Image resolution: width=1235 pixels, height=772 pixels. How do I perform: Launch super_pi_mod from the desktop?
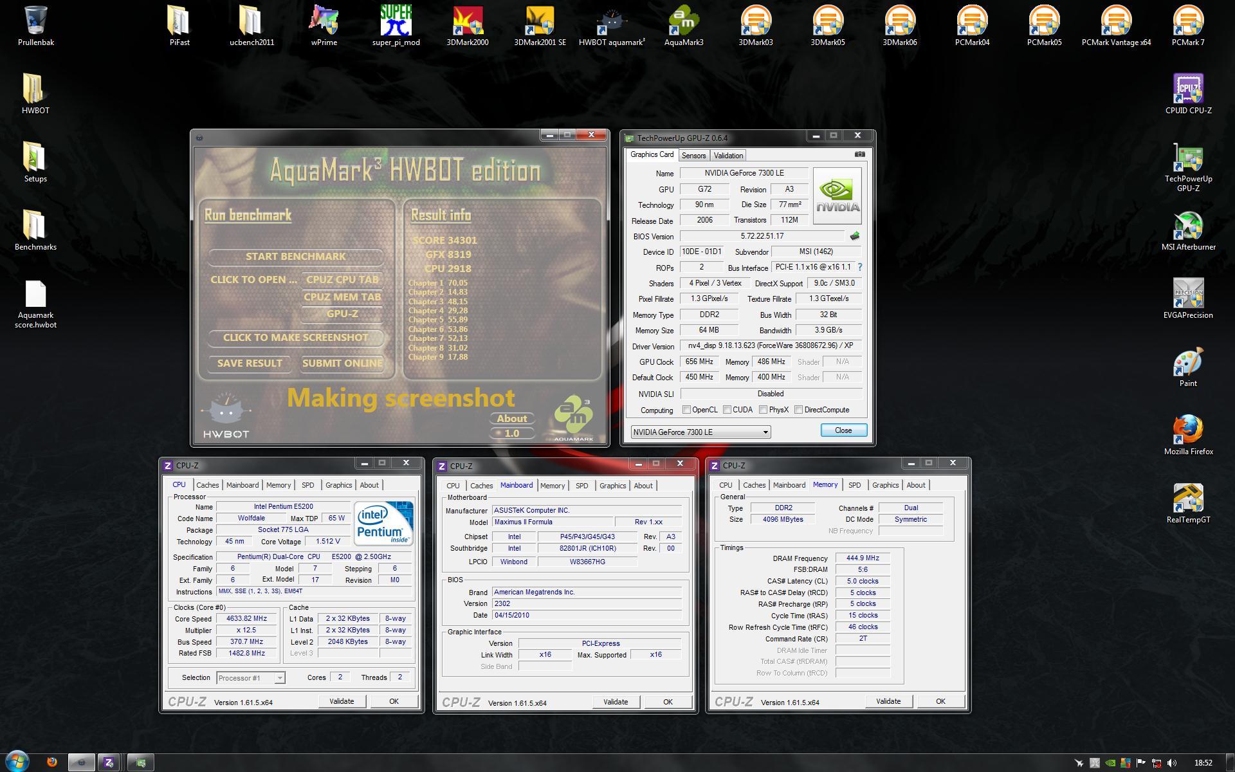396,26
